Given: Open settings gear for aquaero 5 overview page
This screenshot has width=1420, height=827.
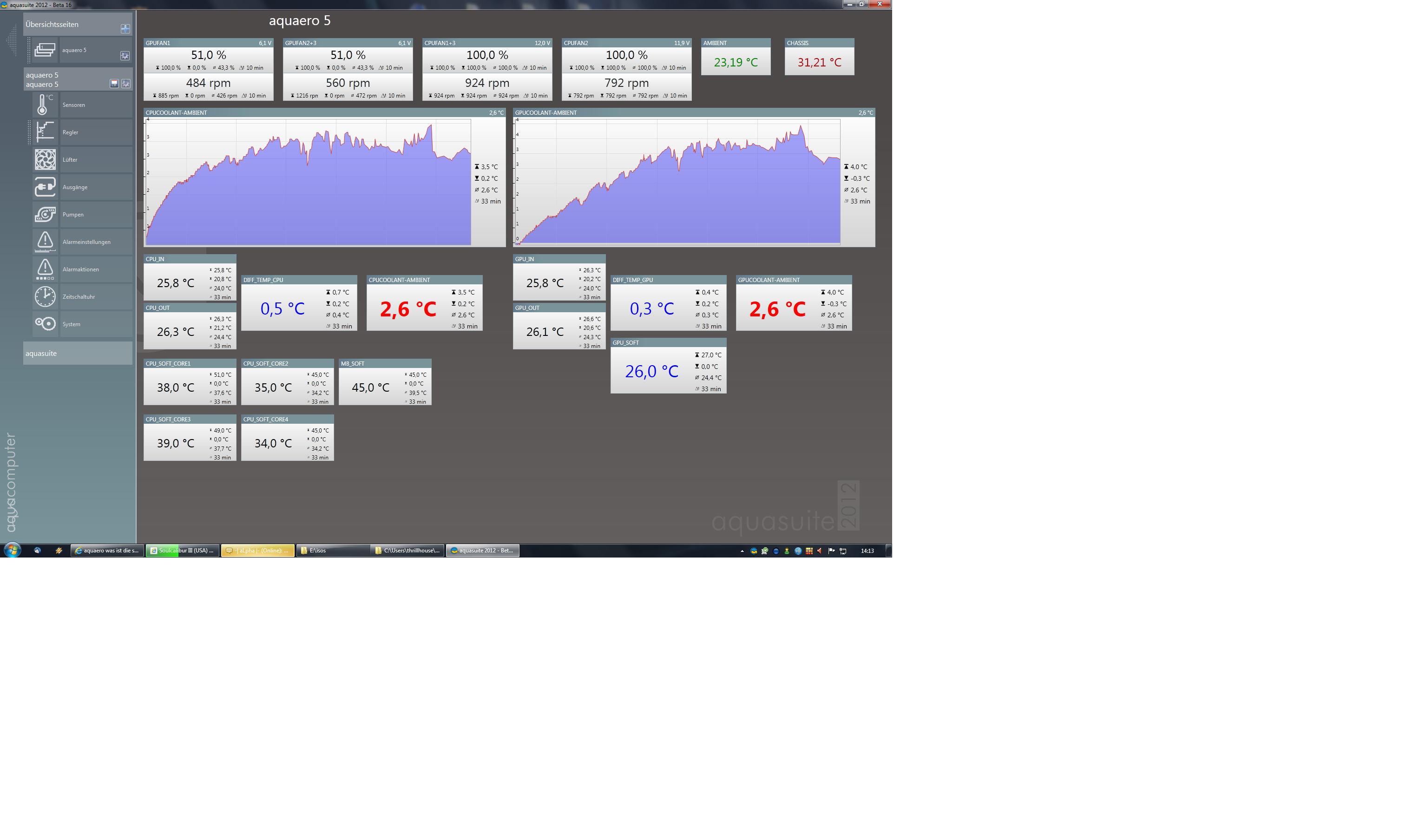Looking at the screenshot, I should click(x=125, y=56).
